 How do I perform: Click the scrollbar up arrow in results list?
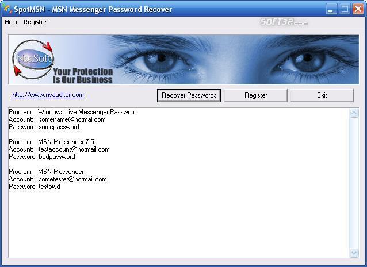[x=354, y=113]
